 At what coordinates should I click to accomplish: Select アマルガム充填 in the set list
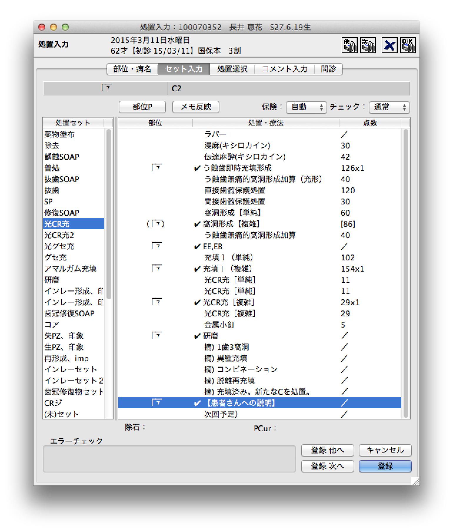(x=74, y=269)
